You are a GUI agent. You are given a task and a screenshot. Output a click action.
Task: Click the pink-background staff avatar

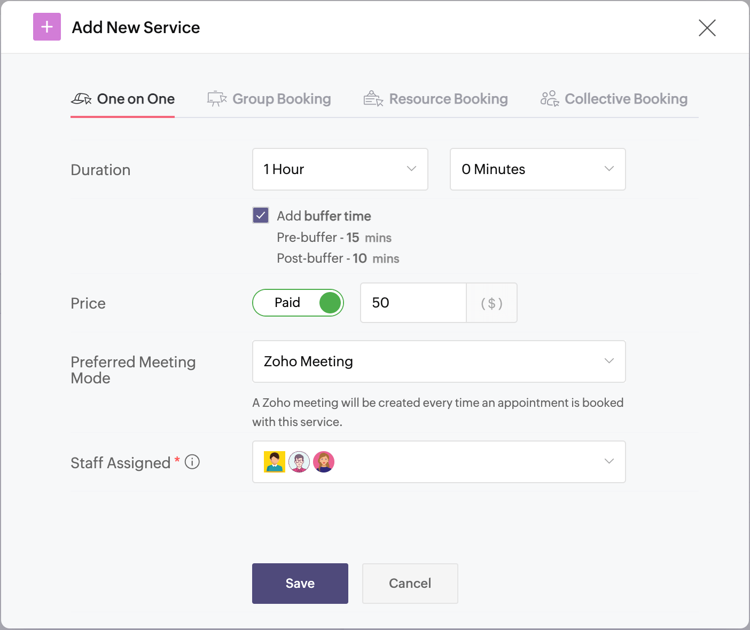pyautogui.click(x=324, y=462)
